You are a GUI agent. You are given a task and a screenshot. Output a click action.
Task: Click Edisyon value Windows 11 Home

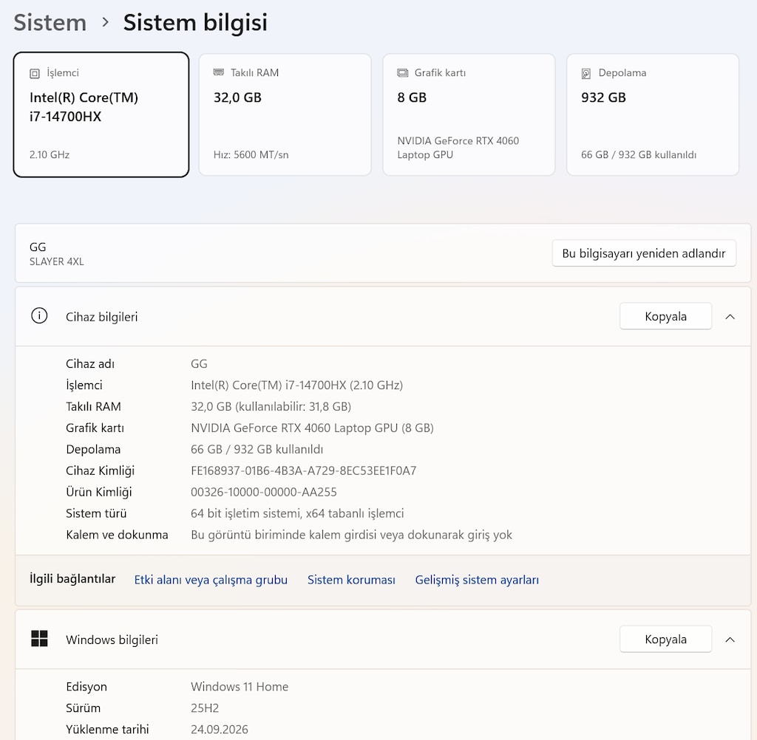click(240, 686)
